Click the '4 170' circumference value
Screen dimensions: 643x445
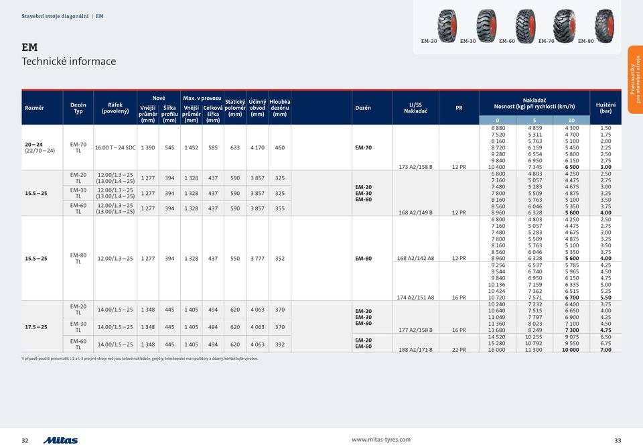tap(257, 147)
